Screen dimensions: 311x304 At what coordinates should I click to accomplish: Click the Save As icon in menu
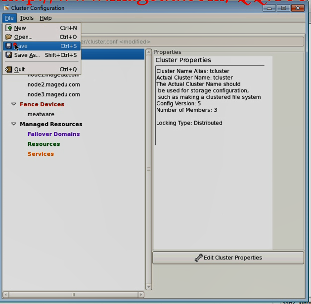pos(8,55)
